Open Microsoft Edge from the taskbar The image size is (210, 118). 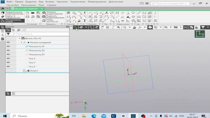(x=94, y=116)
